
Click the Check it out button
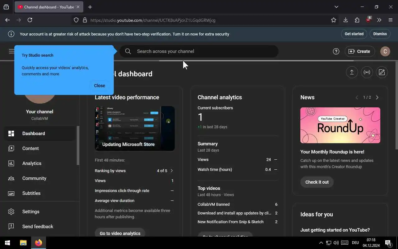[x=317, y=182]
